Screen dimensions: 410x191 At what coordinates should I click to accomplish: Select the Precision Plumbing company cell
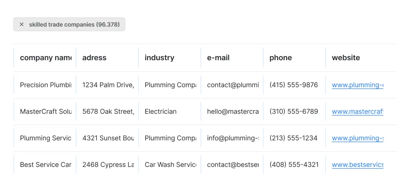(x=45, y=85)
